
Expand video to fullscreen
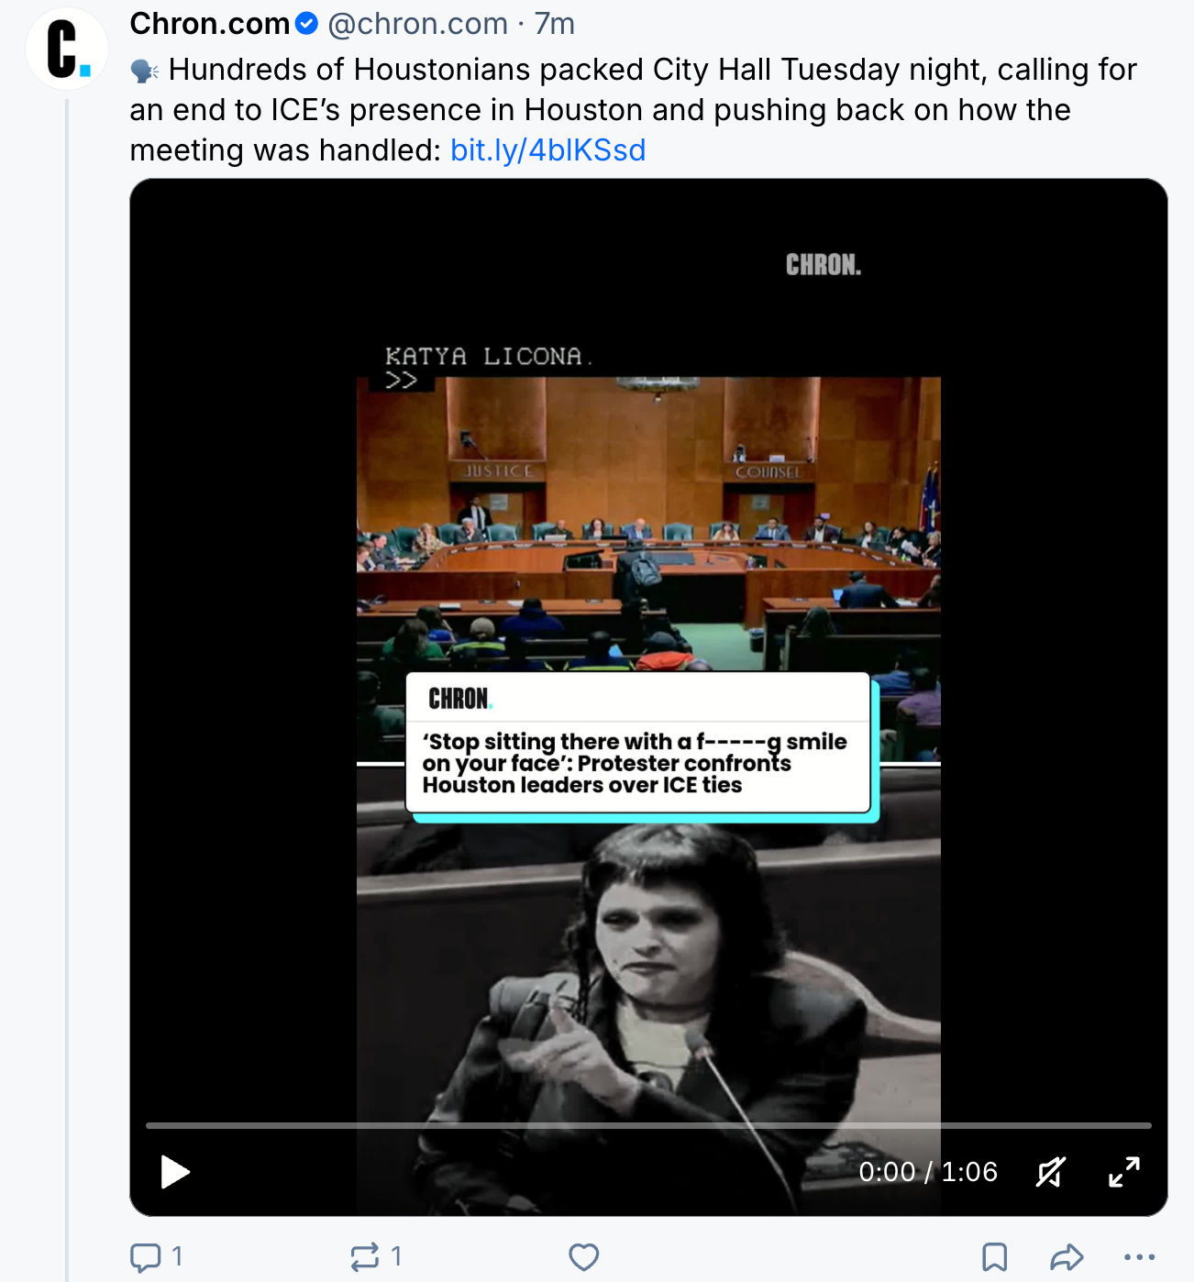coord(1124,1172)
